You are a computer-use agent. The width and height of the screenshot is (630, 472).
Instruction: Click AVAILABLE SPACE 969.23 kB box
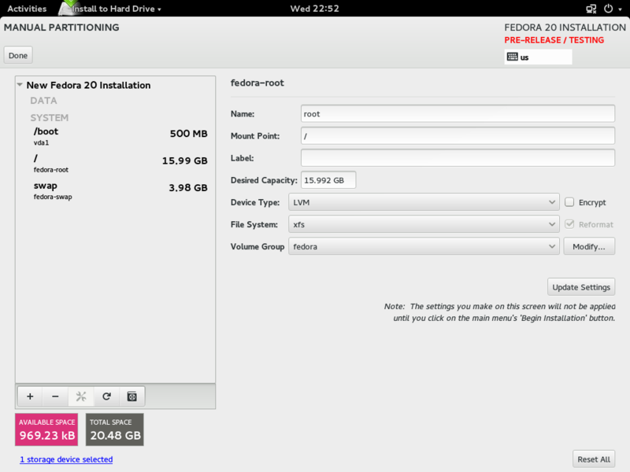[46, 430]
